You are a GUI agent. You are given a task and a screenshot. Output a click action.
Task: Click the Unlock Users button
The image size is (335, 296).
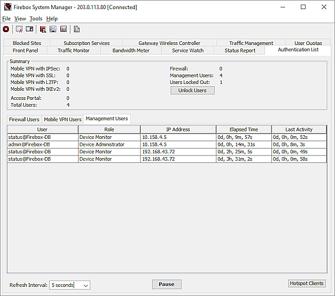(x=192, y=91)
